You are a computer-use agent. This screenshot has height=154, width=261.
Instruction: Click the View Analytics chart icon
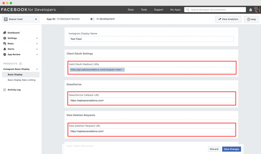tap(220, 19)
